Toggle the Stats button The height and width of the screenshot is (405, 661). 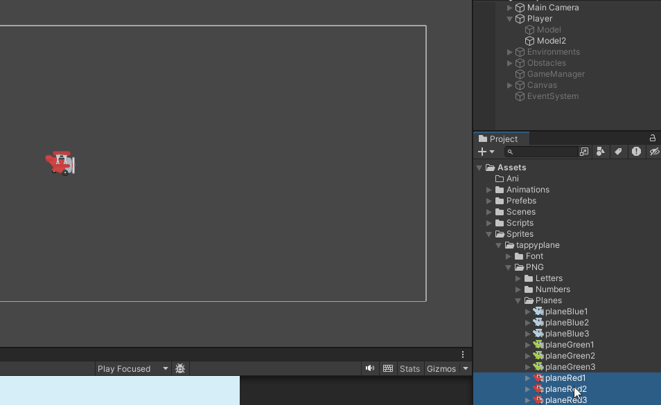coord(409,369)
